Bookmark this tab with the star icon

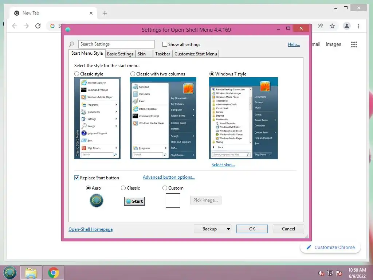pyautogui.click(x=332, y=26)
